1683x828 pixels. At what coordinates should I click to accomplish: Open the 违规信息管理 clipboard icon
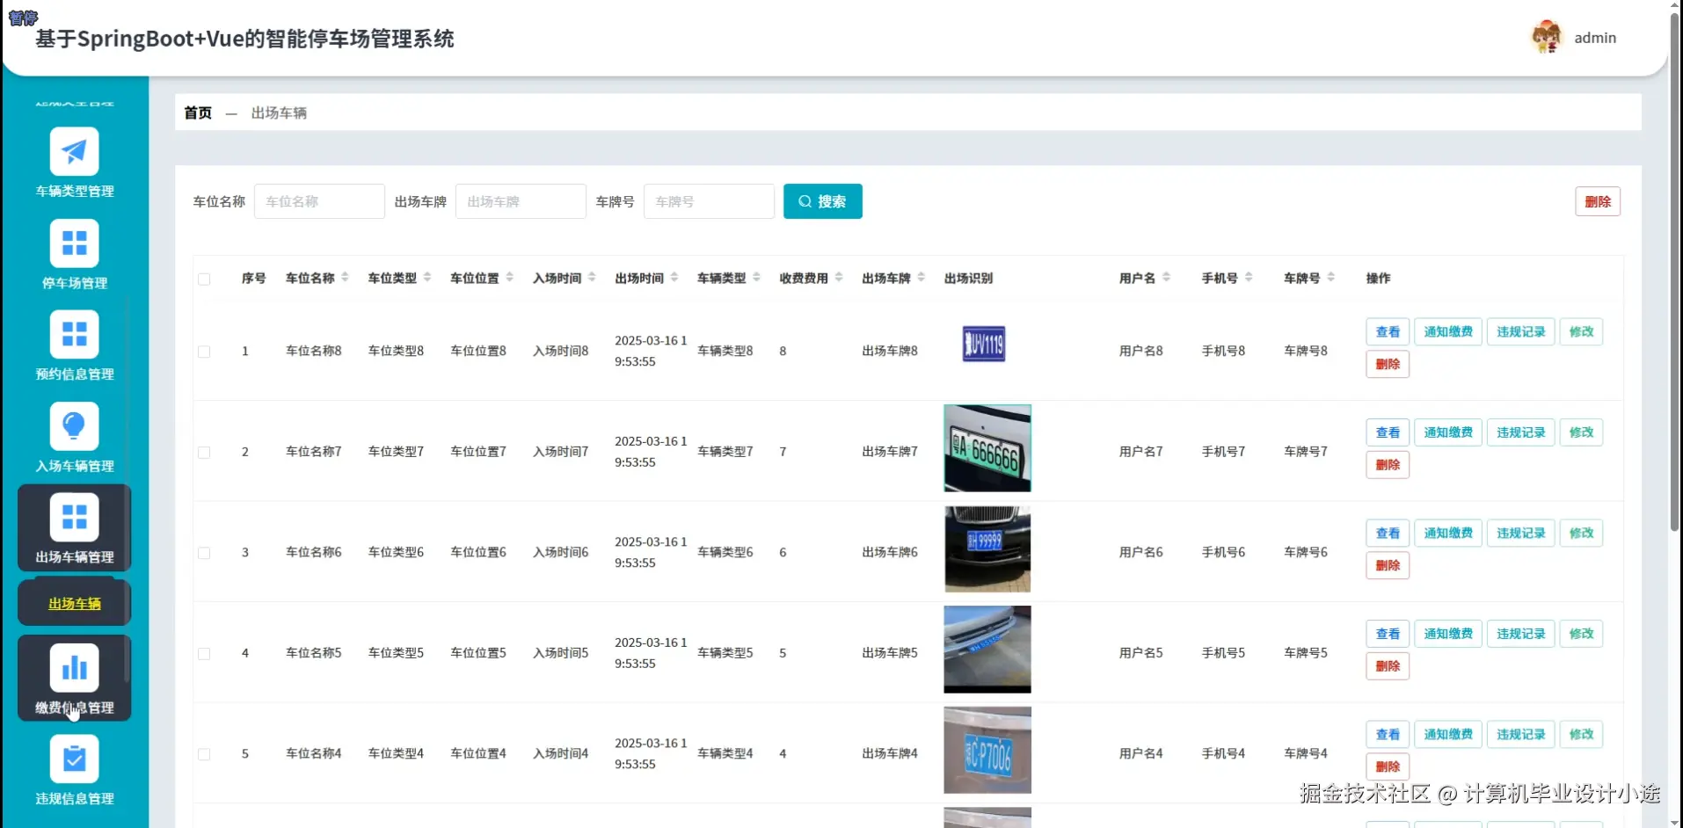point(74,759)
